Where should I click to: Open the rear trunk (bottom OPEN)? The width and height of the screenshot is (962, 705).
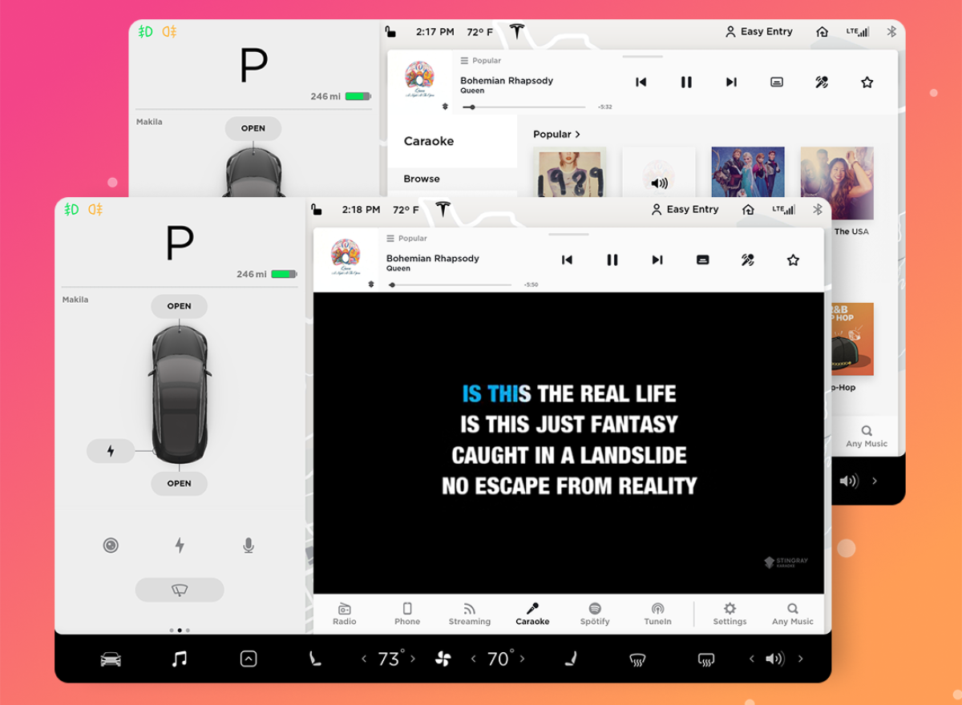[179, 483]
